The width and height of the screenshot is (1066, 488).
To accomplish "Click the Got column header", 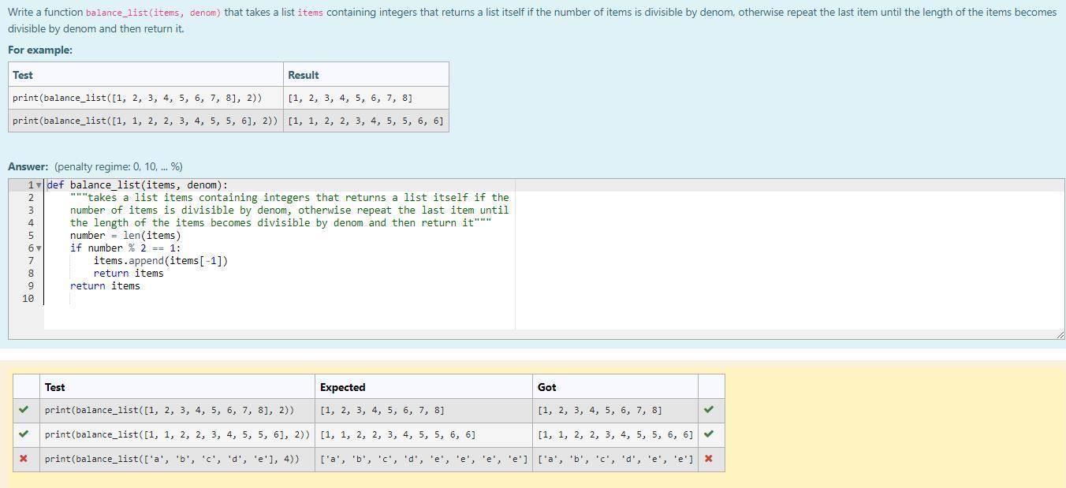I will 549,387.
